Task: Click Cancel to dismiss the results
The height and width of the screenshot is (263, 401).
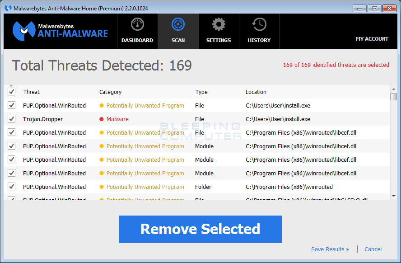Action: (373, 249)
